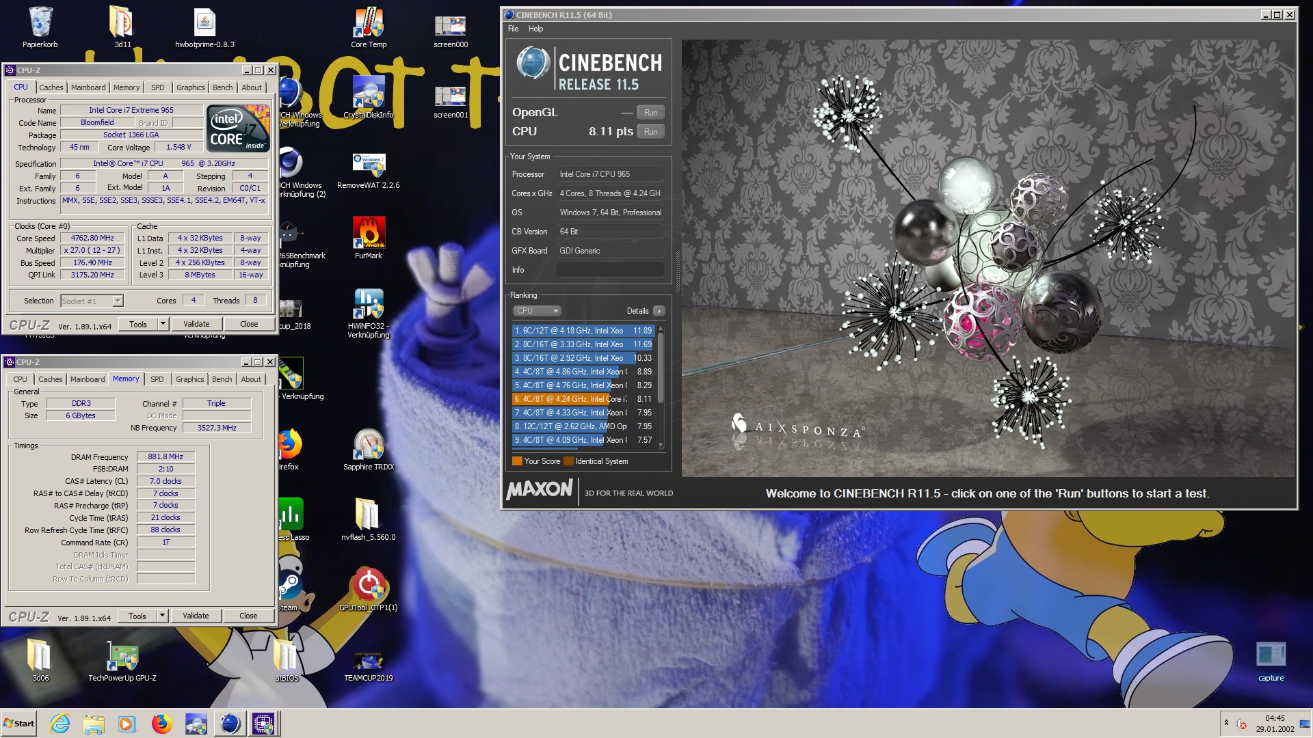Switch to Mainboard tab in upper CPU-Z
Image resolution: width=1313 pixels, height=738 pixels.
(88, 87)
